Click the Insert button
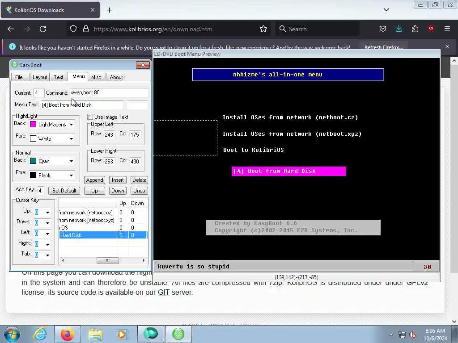 [118, 180]
